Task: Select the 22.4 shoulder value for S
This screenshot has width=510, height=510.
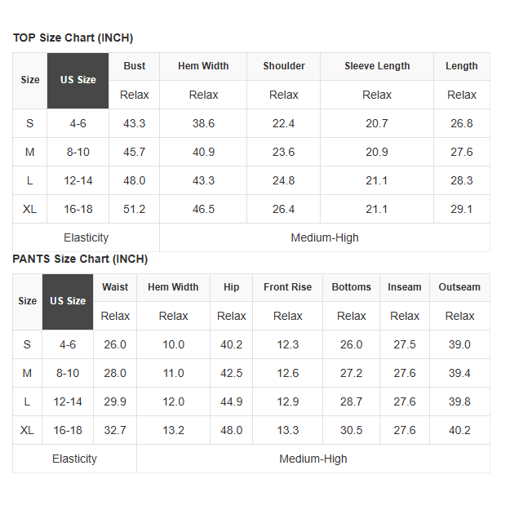Action: (284, 123)
